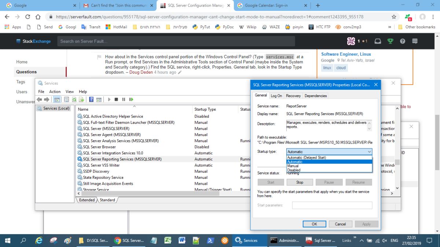Switch to the Dependencies tab

click(x=316, y=96)
